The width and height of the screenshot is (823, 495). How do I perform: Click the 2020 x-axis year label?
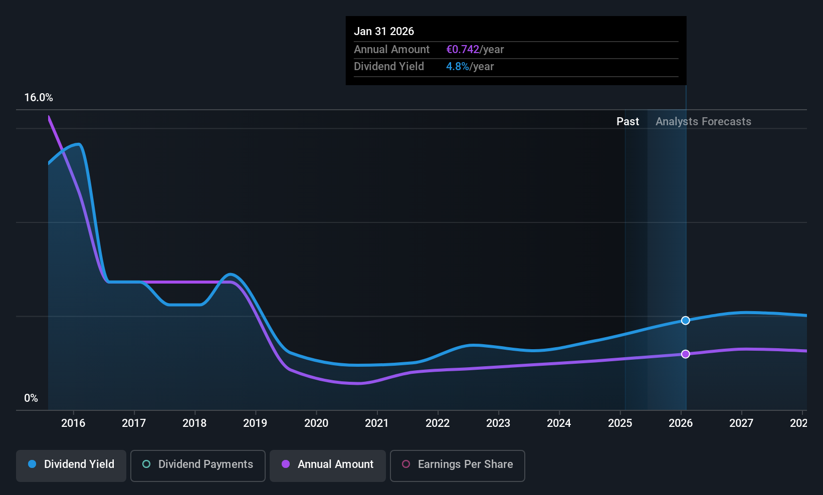pos(316,423)
